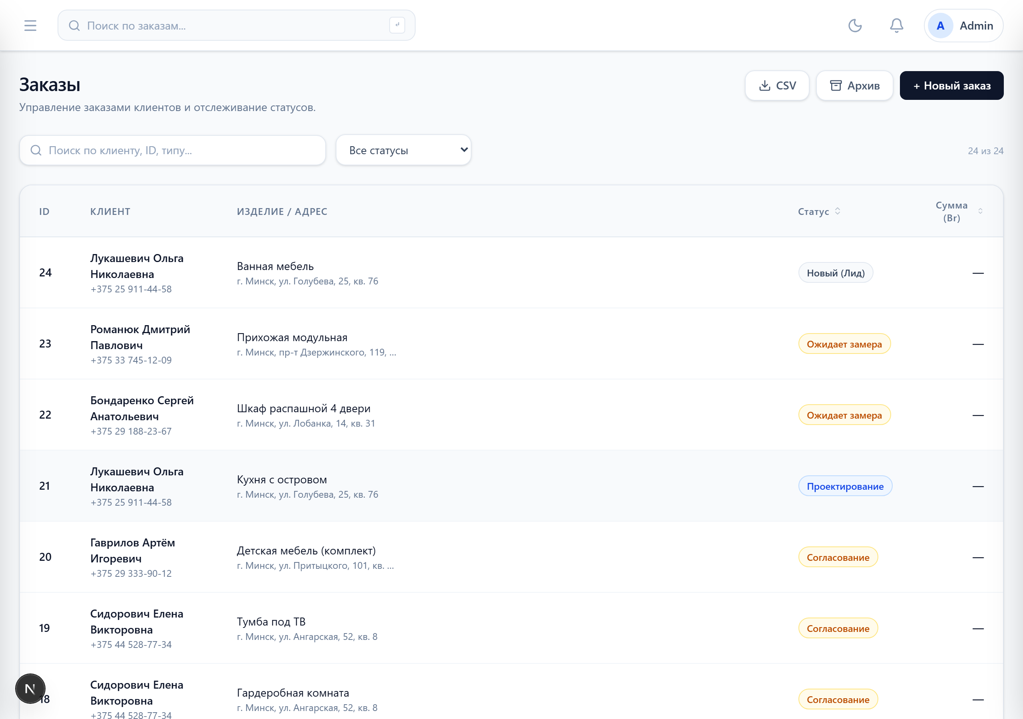Screen dimensions: 1023x719
Task: Open order Кухня с островом
Action: [x=282, y=480]
